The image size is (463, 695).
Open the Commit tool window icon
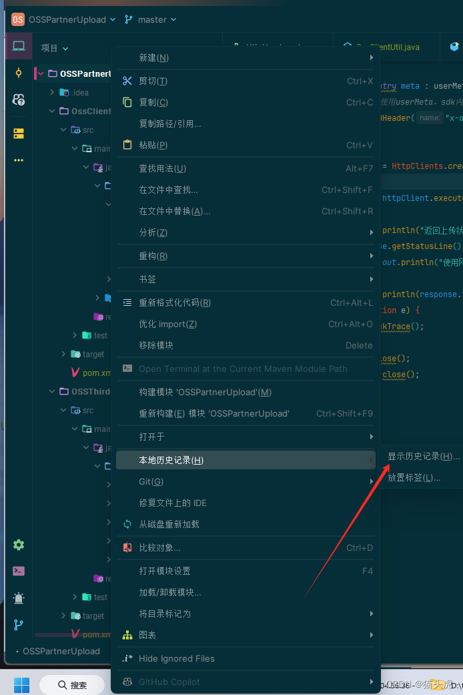[x=19, y=73]
